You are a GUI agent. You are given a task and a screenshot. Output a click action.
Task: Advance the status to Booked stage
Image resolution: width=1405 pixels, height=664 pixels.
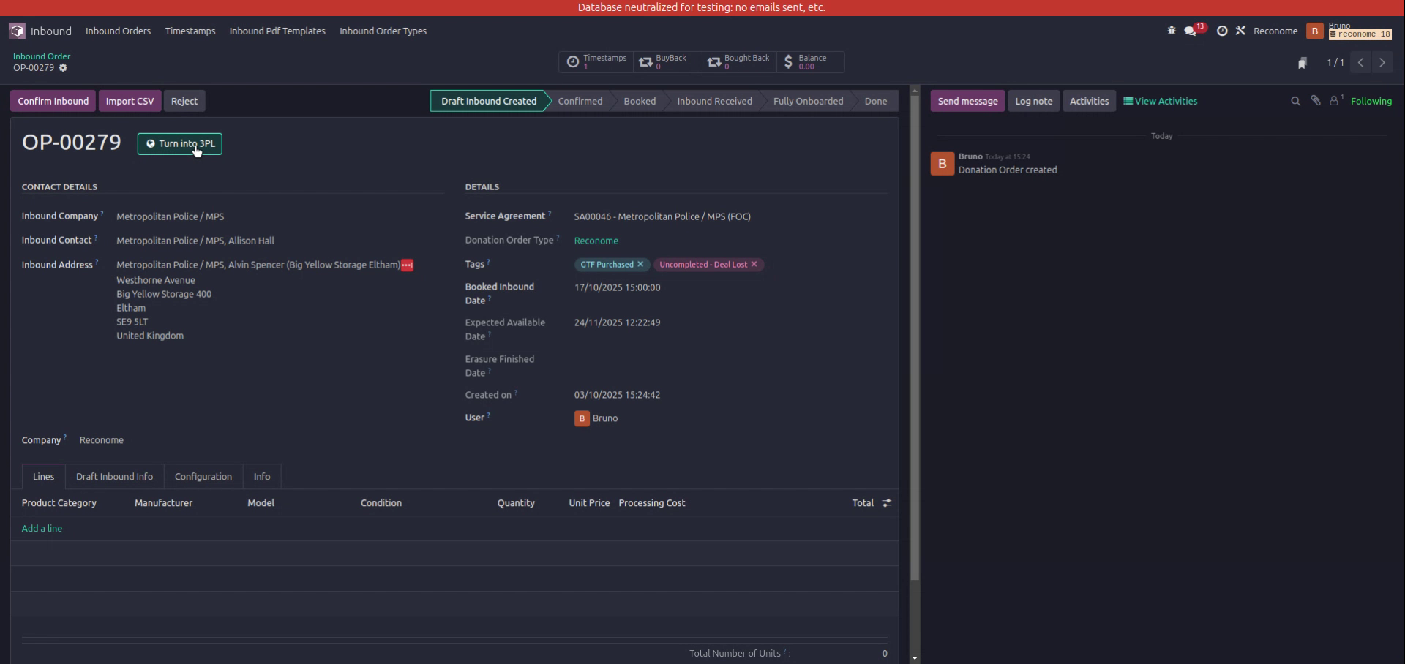[x=640, y=101]
